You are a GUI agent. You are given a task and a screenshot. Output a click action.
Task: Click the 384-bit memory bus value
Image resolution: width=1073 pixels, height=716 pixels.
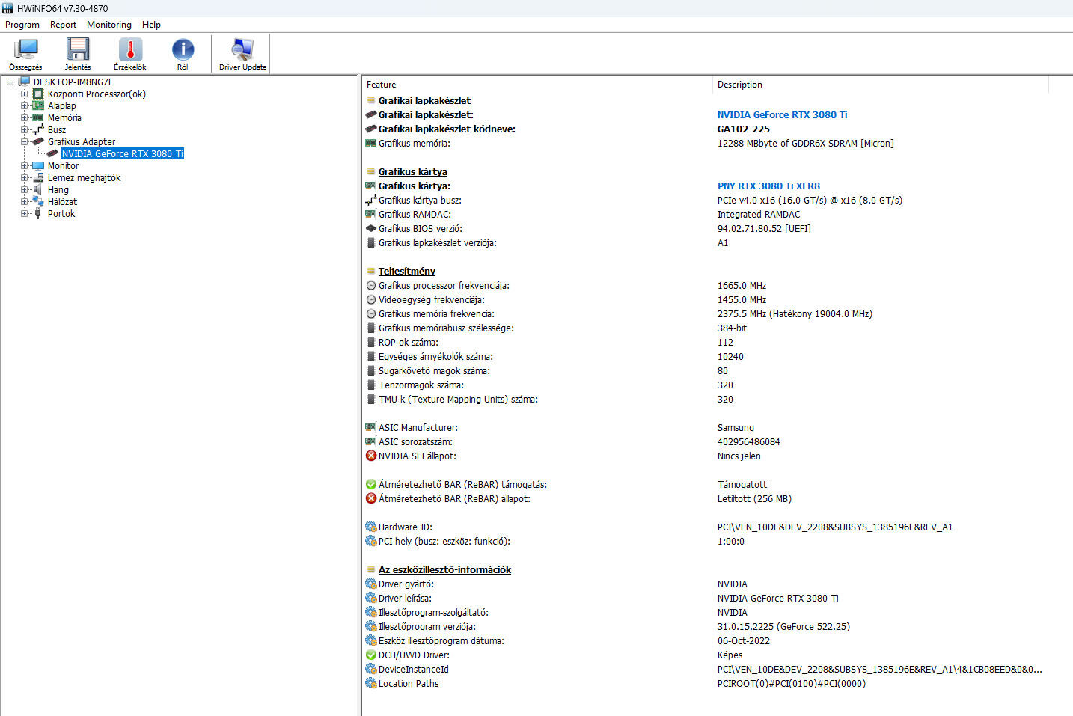tap(732, 328)
